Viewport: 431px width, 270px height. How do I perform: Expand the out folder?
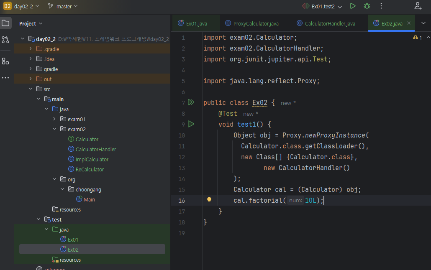31,79
